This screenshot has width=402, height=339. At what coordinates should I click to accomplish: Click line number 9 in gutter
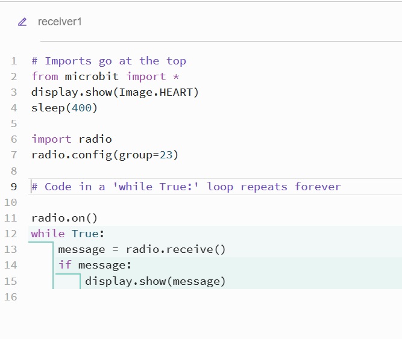[14, 187]
